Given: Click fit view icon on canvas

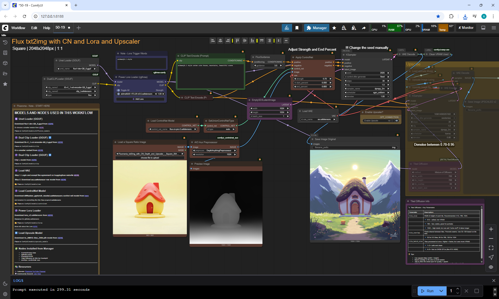Looking at the screenshot, I should click(491, 248).
